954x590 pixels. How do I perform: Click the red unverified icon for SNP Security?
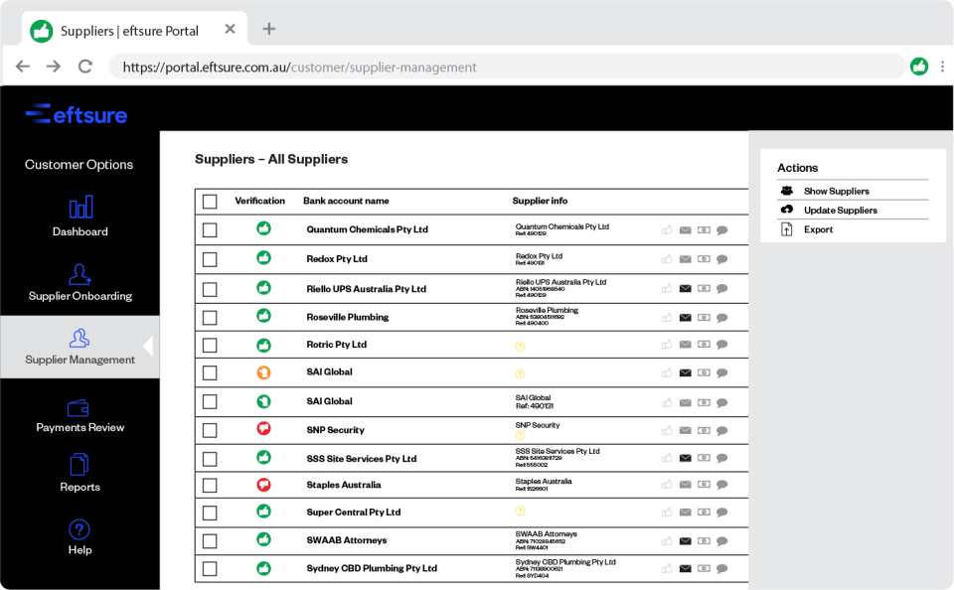coord(263,429)
